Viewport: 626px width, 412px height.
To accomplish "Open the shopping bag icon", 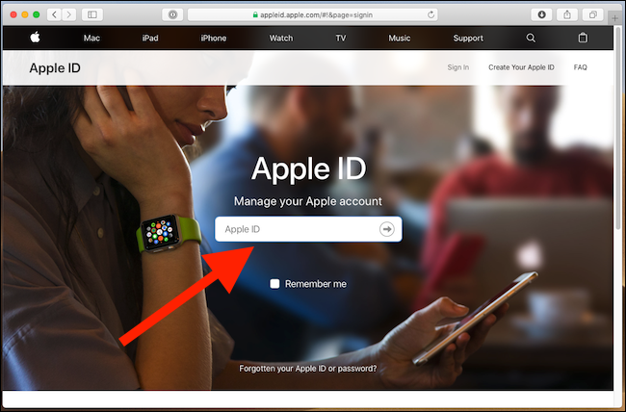I will tap(583, 38).
